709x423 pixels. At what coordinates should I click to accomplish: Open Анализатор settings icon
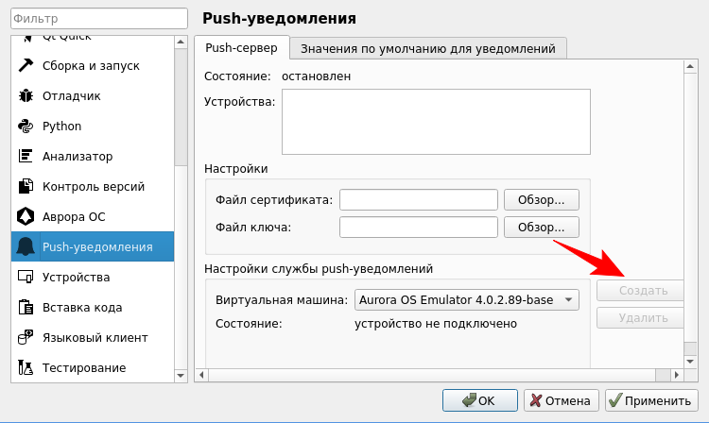(x=26, y=156)
